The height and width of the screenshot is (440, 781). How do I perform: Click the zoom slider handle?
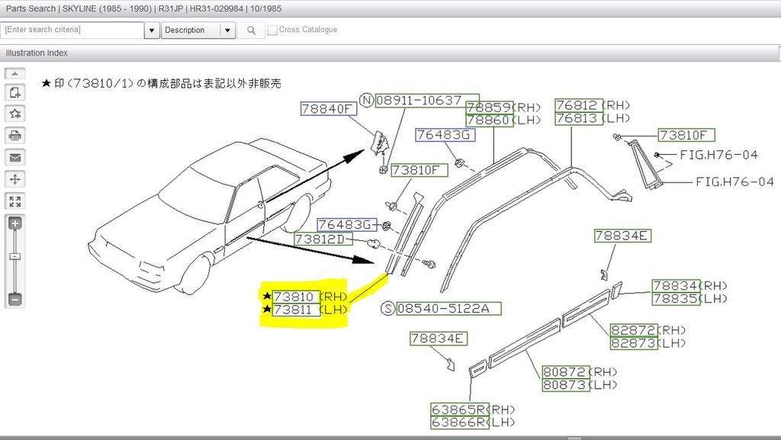click(15, 256)
